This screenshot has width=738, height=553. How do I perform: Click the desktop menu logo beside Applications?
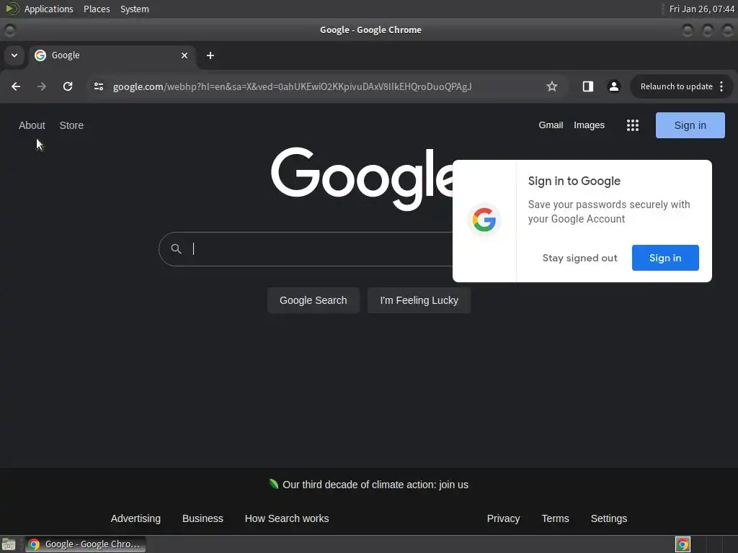click(x=12, y=9)
